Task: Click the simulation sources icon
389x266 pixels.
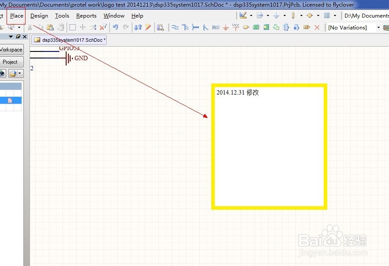Action: pyautogui.click(x=310, y=15)
